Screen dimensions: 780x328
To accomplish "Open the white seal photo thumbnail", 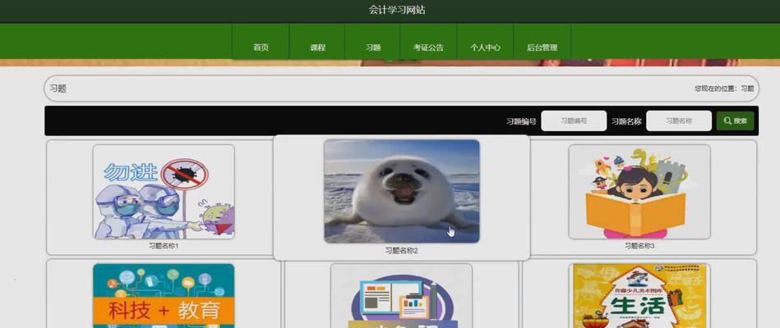I will [402, 191].
